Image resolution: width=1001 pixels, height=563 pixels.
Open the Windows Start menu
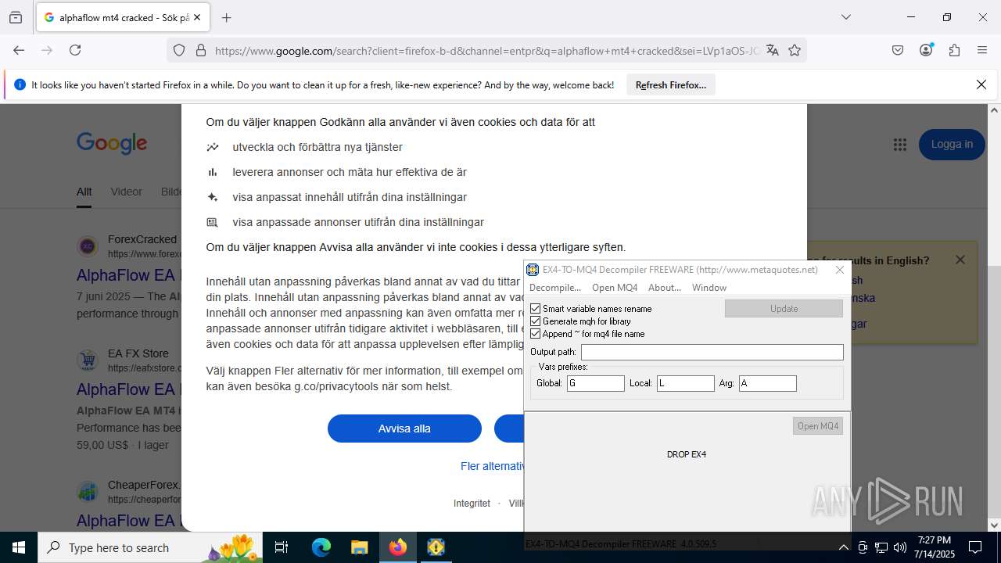(19, 547)
